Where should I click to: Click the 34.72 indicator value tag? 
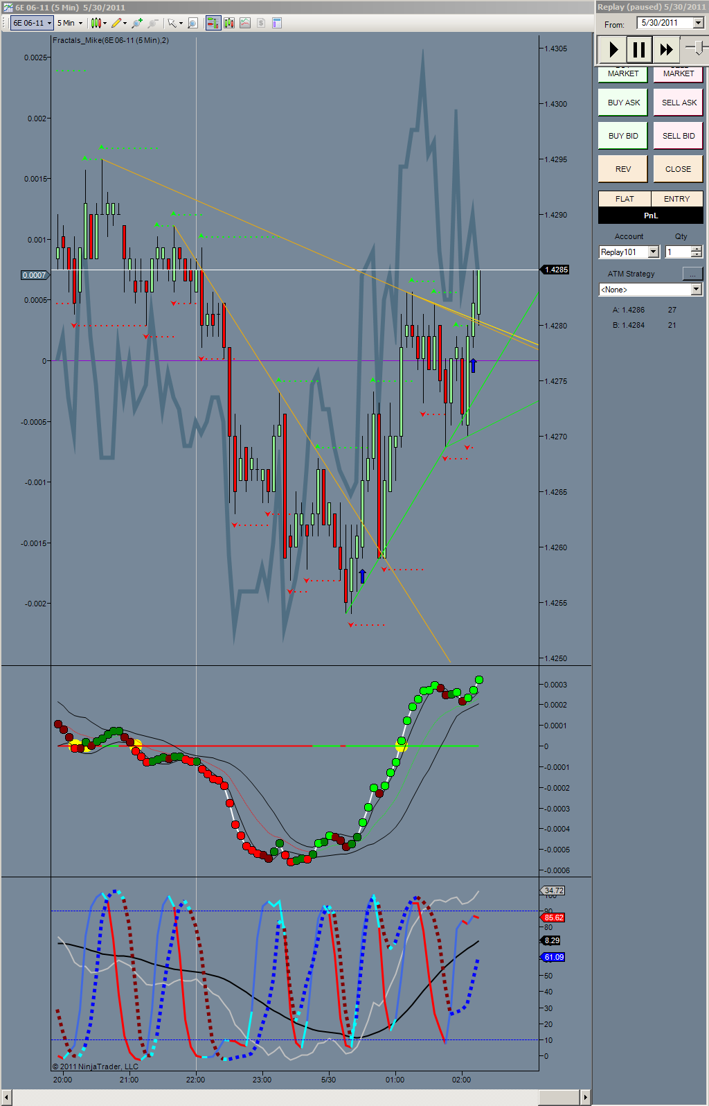(553, 890)
